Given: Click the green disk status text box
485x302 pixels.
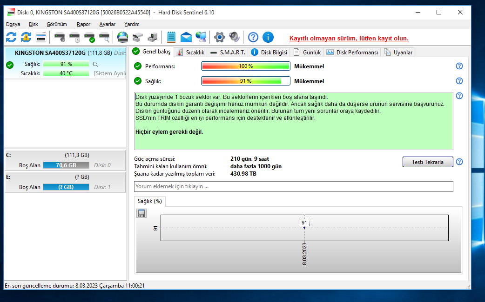Looking at the screenshot, I should click(x=294, y=121).
